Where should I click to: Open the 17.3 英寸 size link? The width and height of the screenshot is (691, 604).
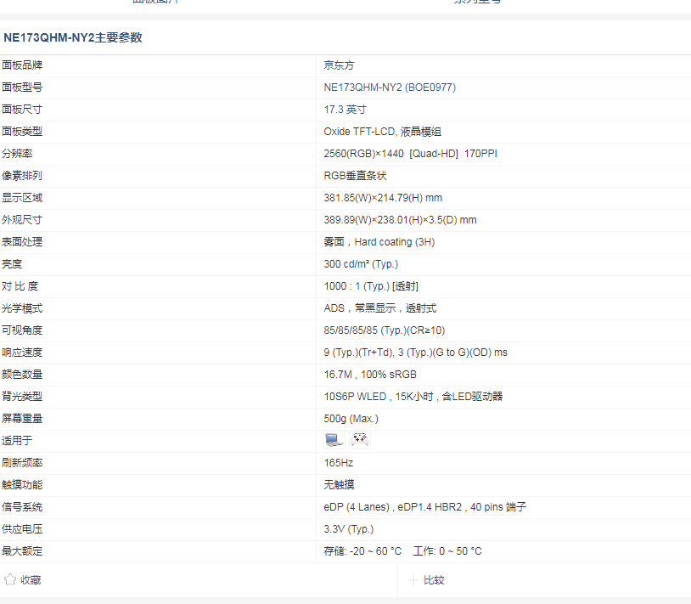coord(345,110)
